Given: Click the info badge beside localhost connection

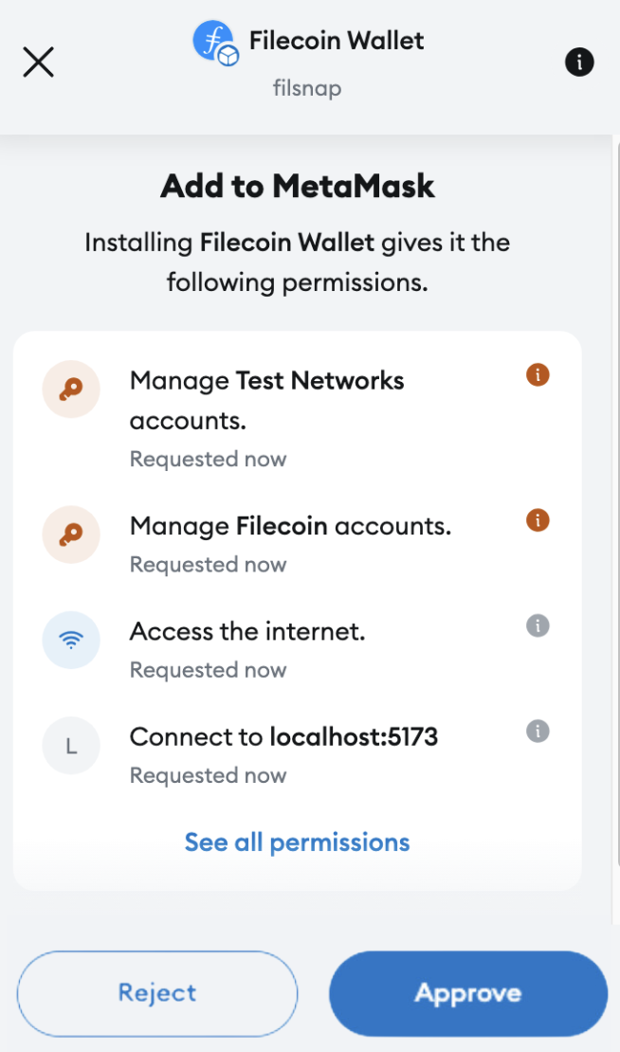Looking at the screenshot, I should click(537, 731).
